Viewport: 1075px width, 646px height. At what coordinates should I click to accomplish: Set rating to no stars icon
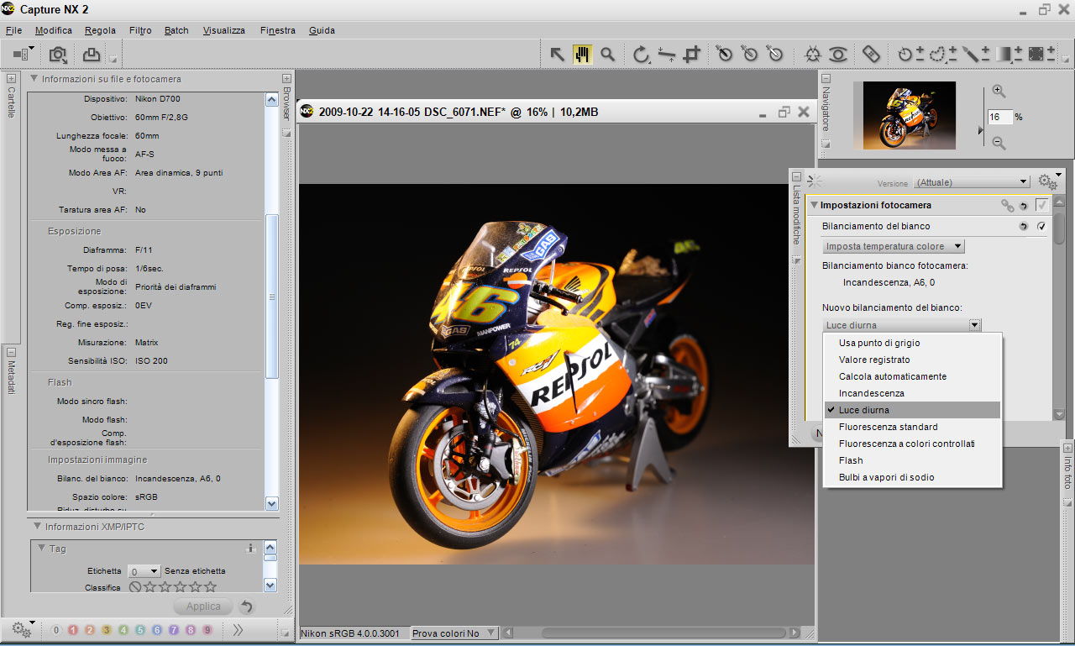click(x=135, y=587)
